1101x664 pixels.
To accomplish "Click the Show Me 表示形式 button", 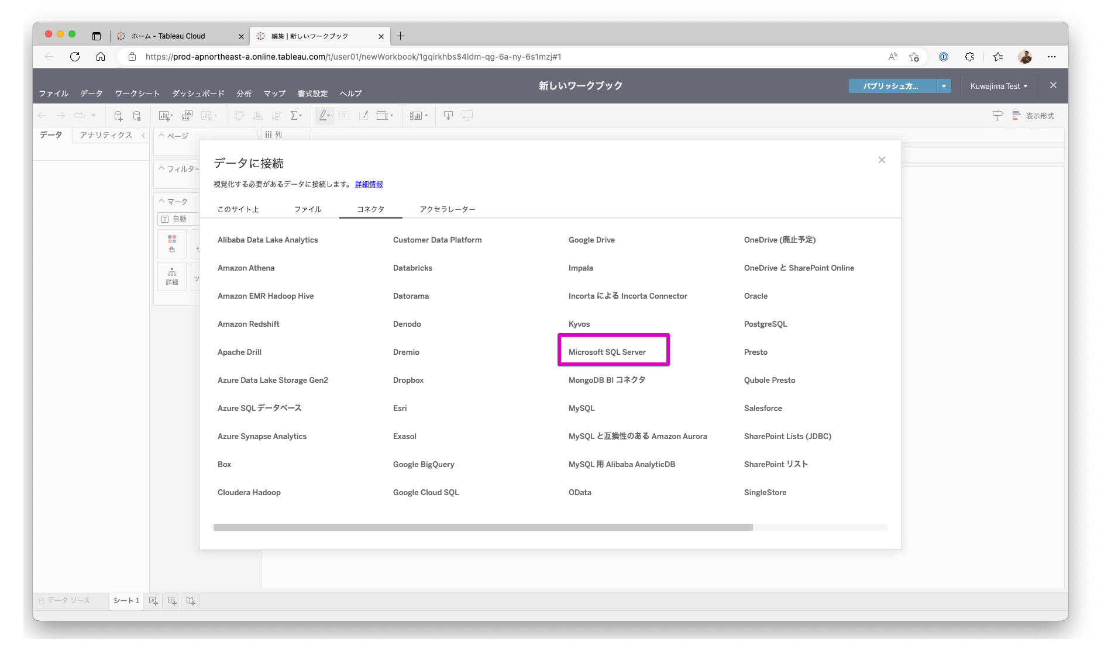I will 1033,116.
